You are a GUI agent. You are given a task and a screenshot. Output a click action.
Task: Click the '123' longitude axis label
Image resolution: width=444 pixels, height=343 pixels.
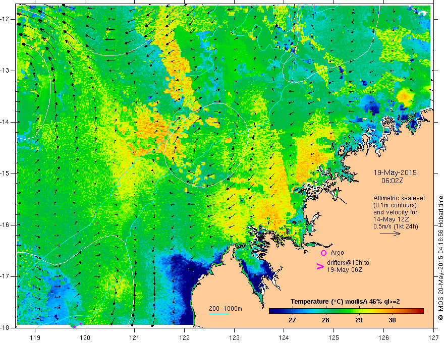click(x=234, y=337)
